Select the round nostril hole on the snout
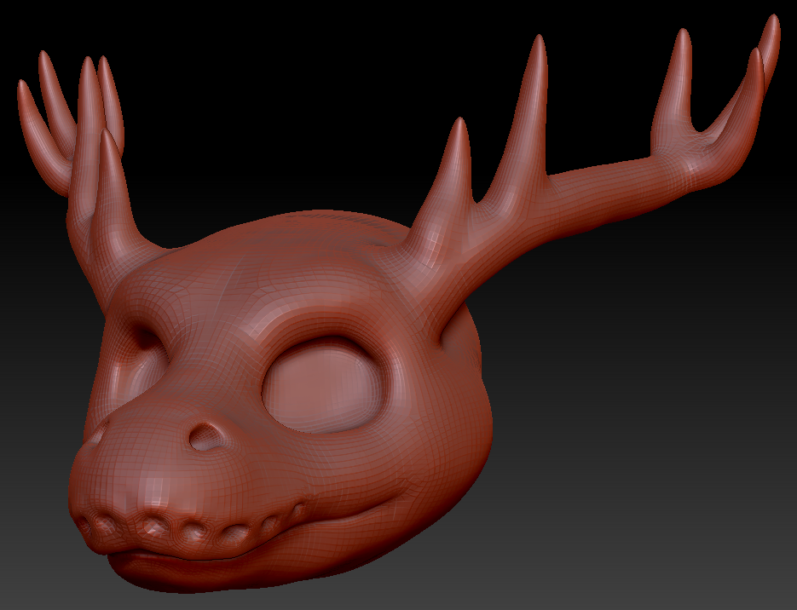This screenshot has width=797, height=610. pyautogui.click(x=205, y=437)
